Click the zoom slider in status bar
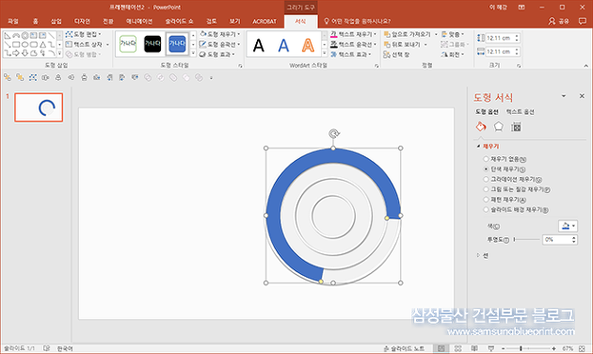This screenshot has height=354, width=593. (x=528, y=348)
